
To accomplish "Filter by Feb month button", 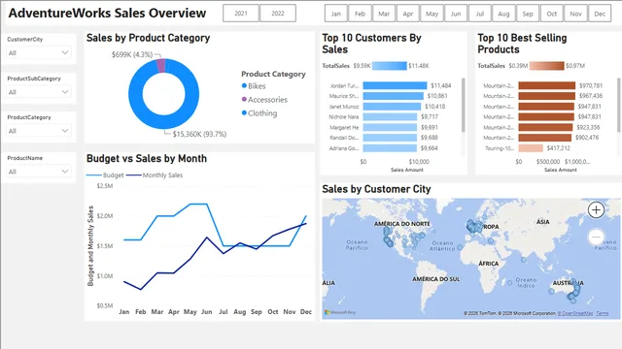I will pyautogui.click(x=360, y=14).
